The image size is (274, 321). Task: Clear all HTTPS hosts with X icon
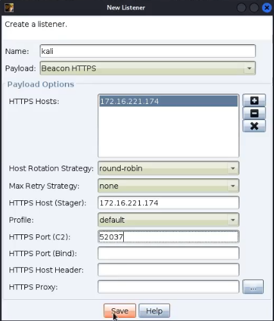tap(254, 126)
